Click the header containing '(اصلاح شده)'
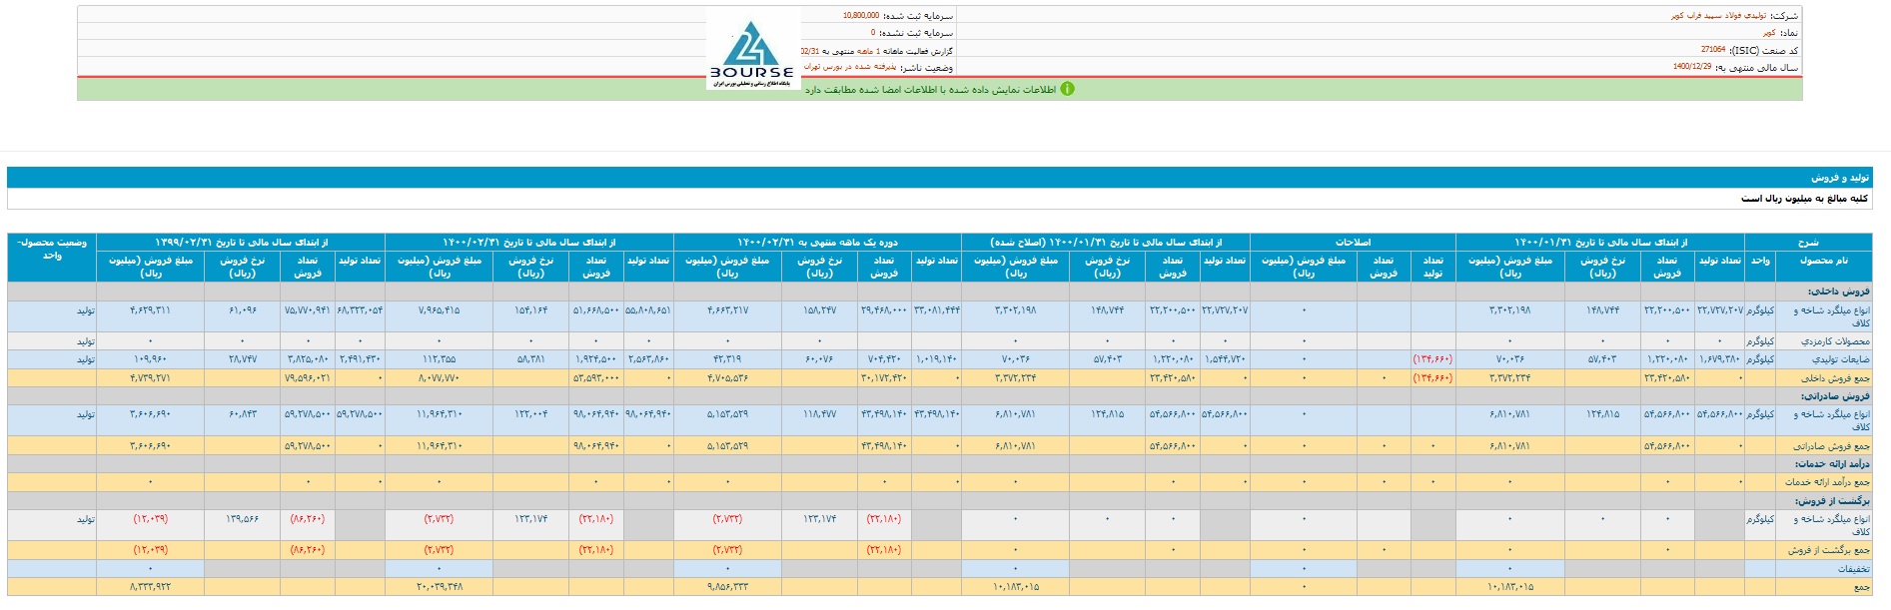Viewport: 1891px width, 610px height. pyautogui.click(x=1105, y=243)
